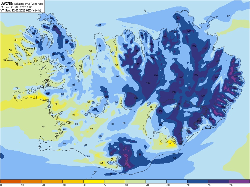Click the '58' humidity value label

91,128
